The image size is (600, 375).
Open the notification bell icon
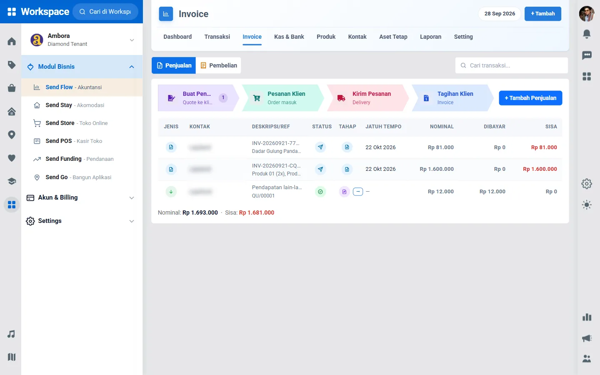click(x=587, y=34)
